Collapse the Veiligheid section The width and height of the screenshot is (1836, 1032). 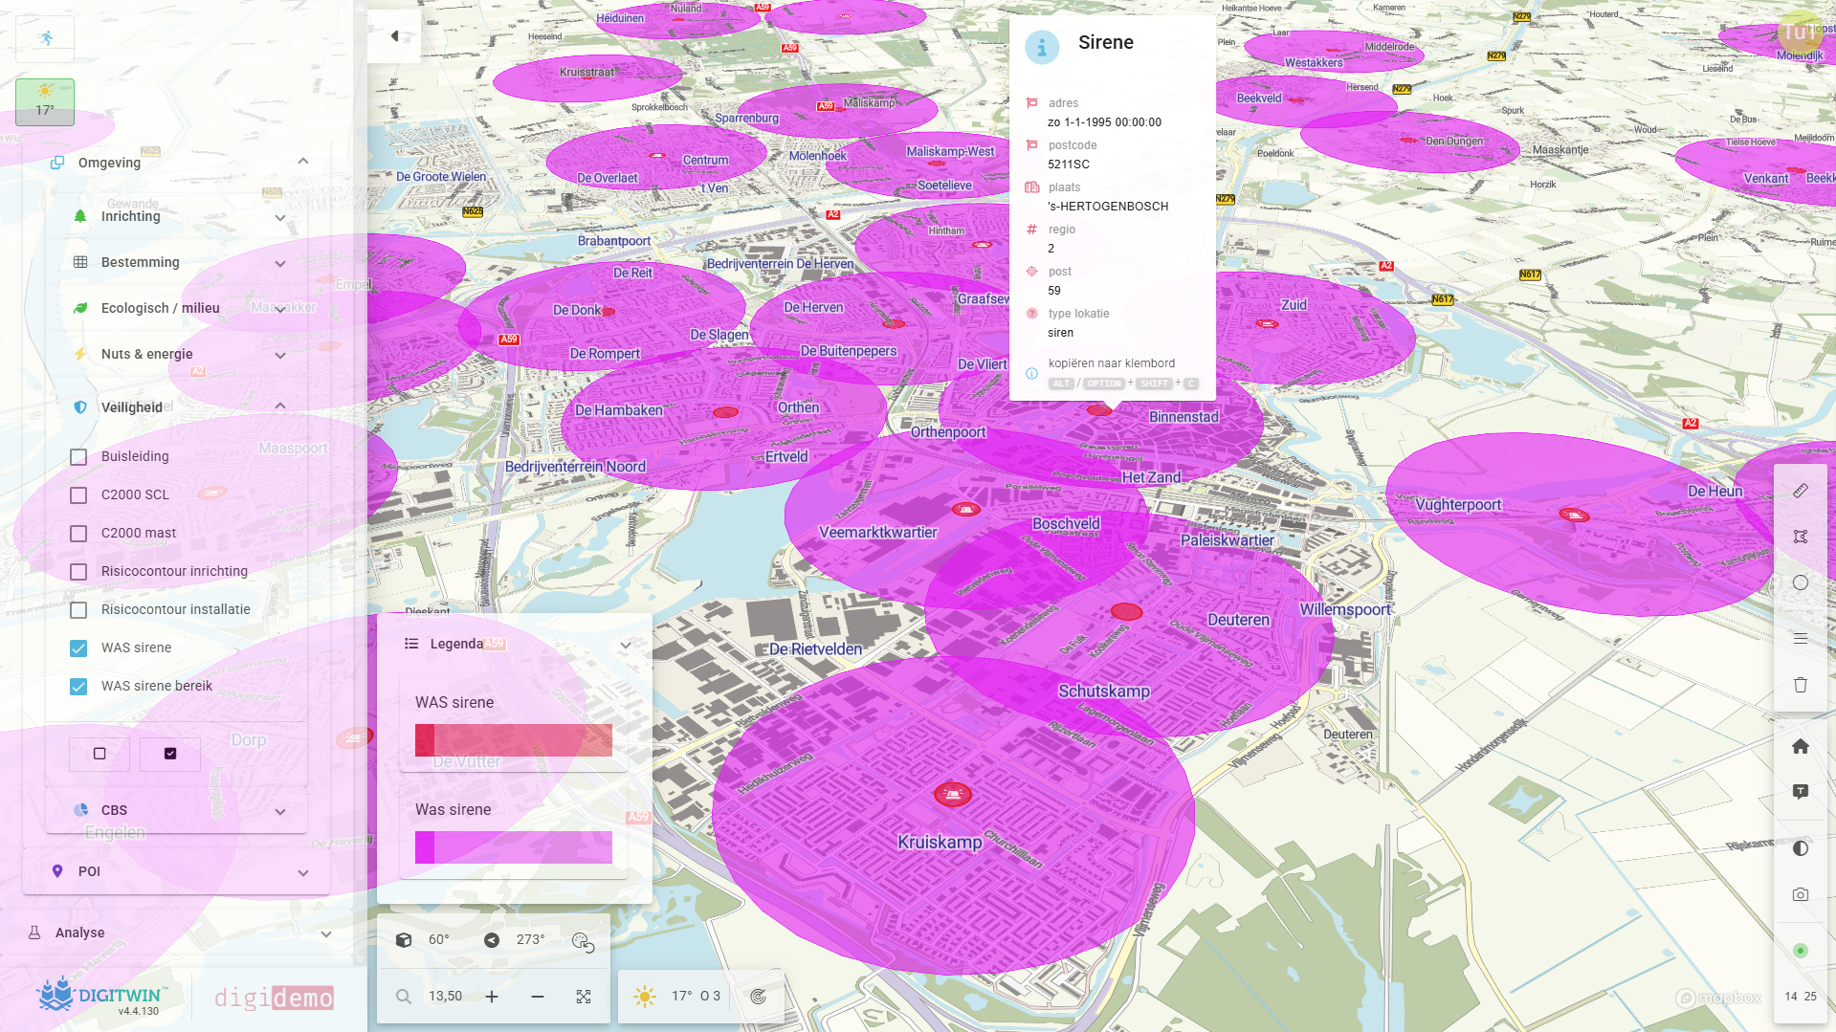pos(279,406)
